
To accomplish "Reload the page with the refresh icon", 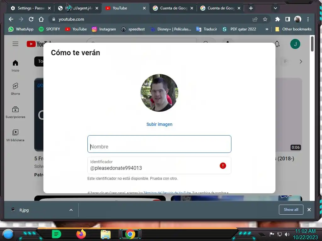I will 31,19.
